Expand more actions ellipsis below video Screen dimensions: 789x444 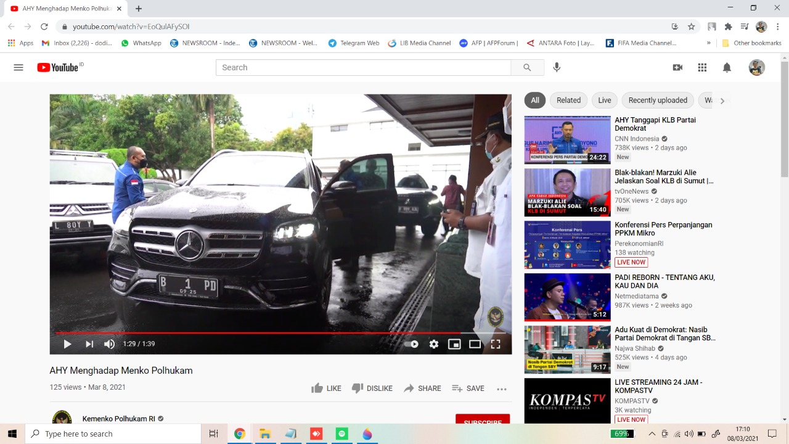[x=502, y=388]
